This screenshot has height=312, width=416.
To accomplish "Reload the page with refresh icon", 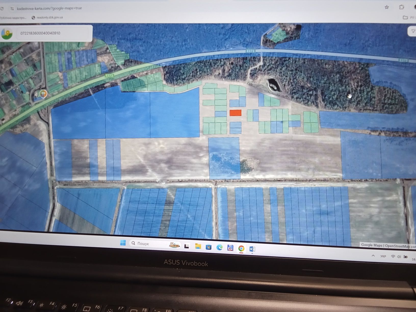I will (2, 8).
